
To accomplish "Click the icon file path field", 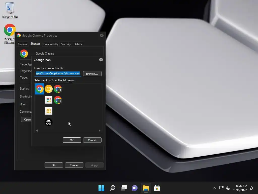I will coord(58,74).
